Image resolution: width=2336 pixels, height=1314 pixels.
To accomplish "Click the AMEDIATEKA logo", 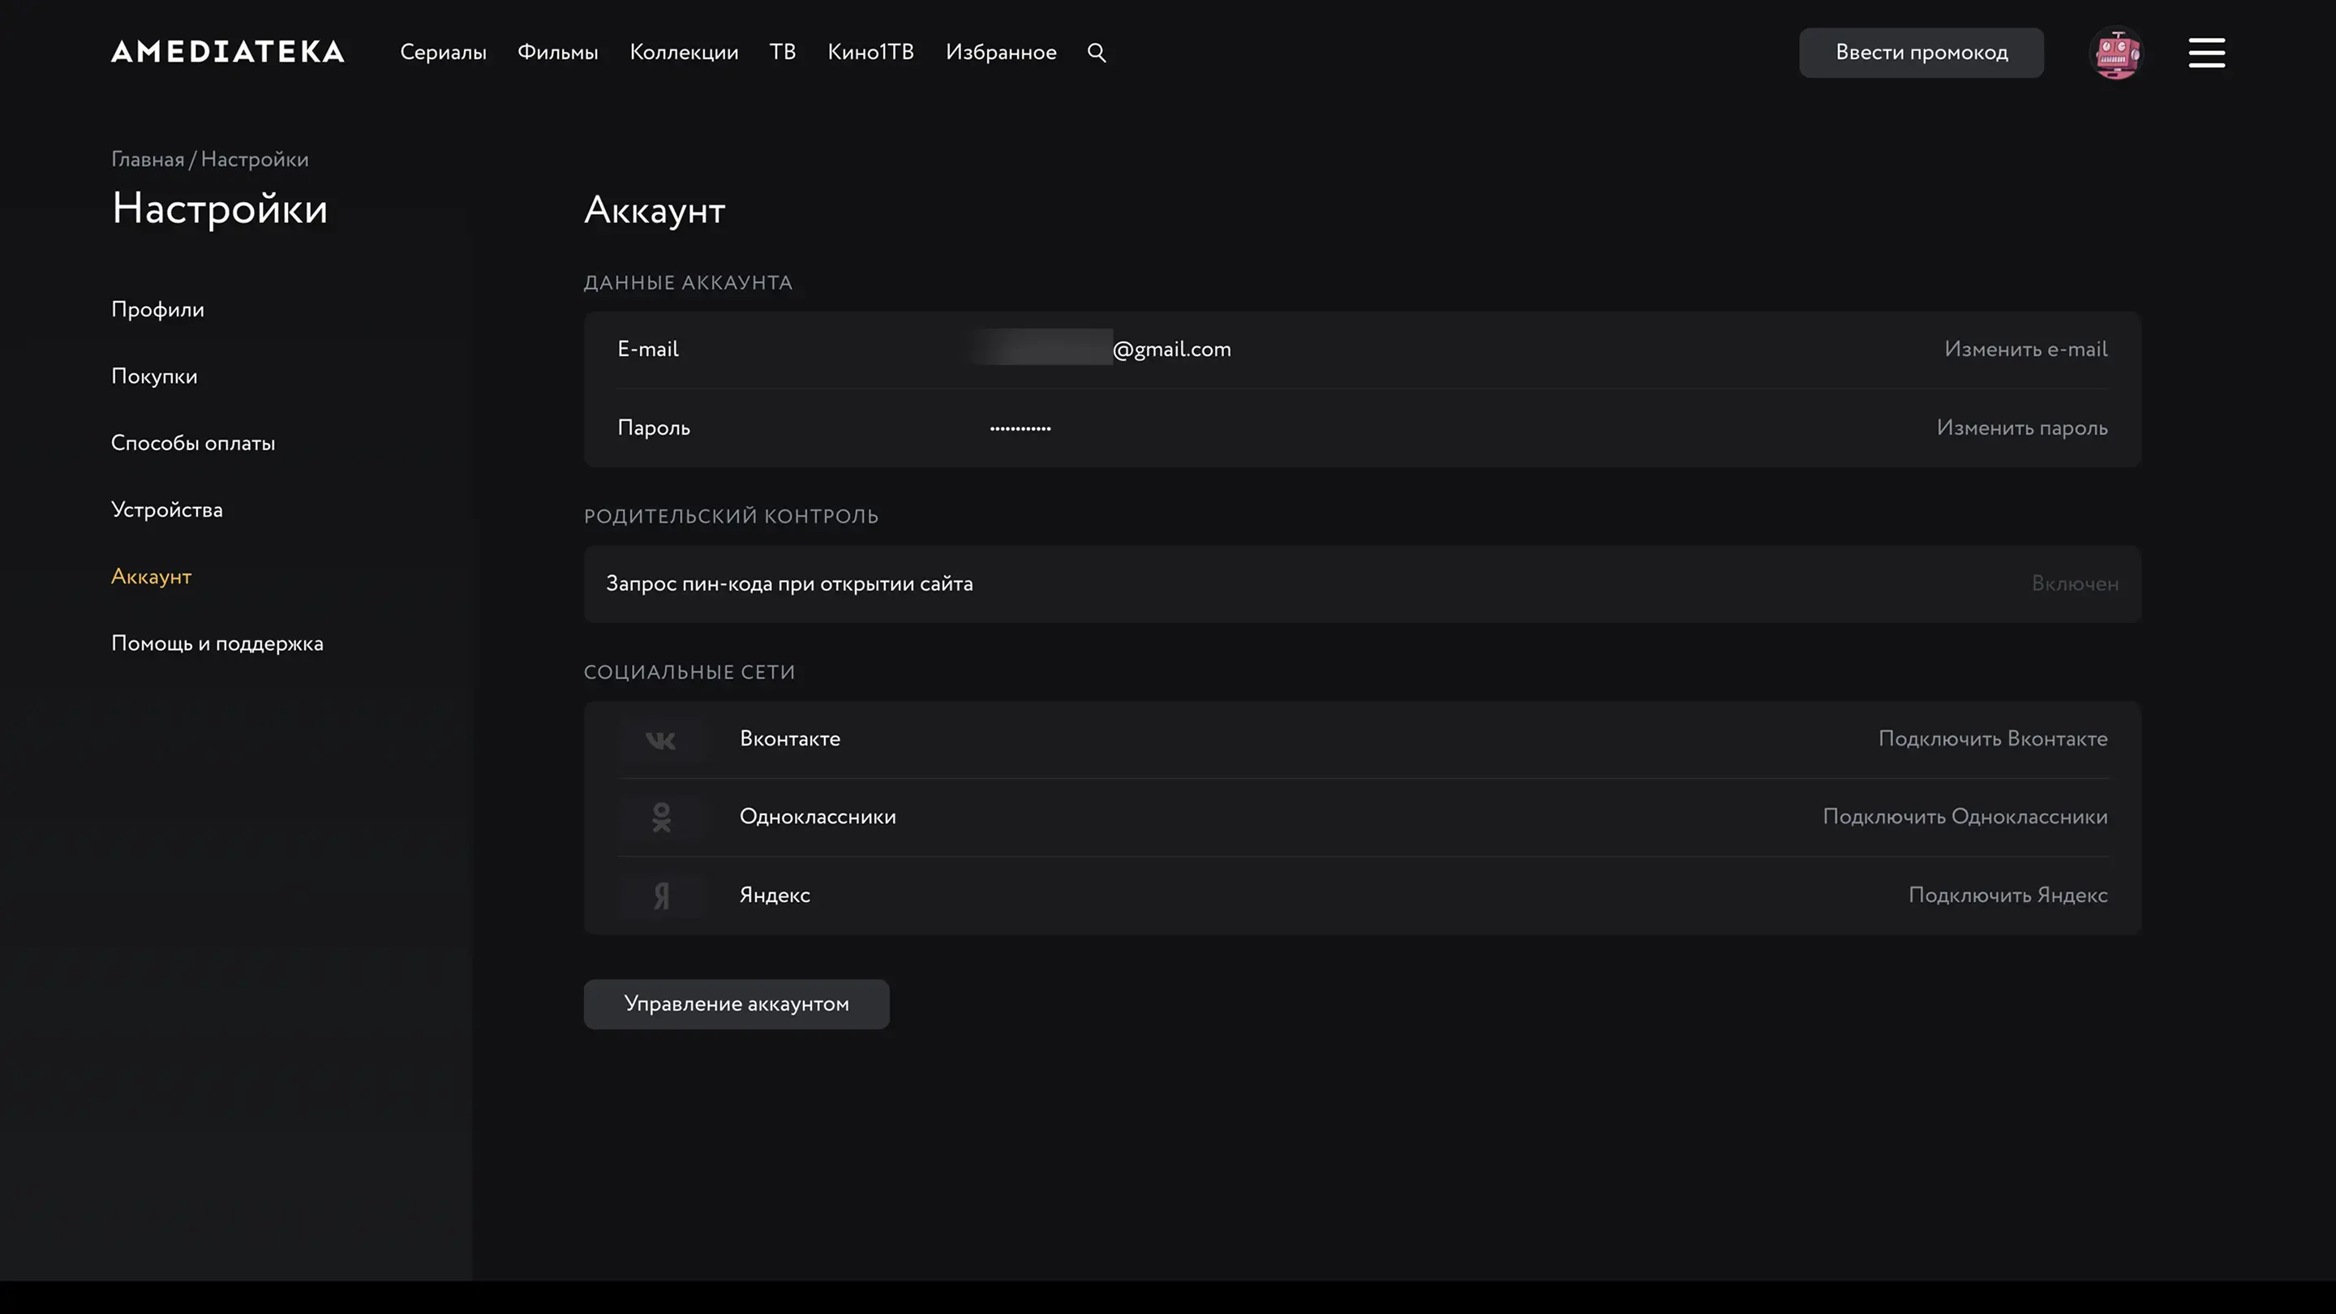I will pyautogui.click(x=228, y=52).
